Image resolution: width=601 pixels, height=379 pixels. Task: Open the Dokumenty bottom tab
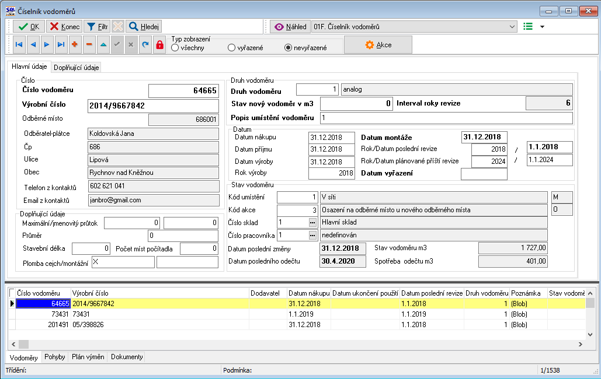127,357
